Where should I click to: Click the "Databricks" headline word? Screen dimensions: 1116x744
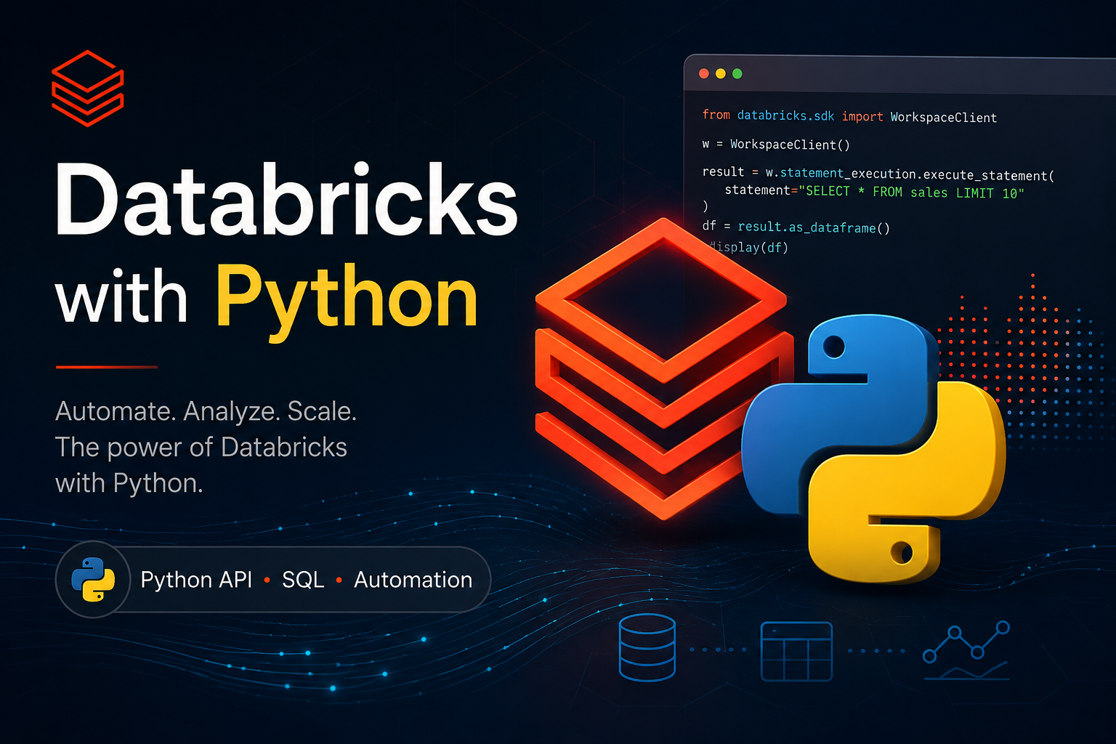(x=286, y=199)
